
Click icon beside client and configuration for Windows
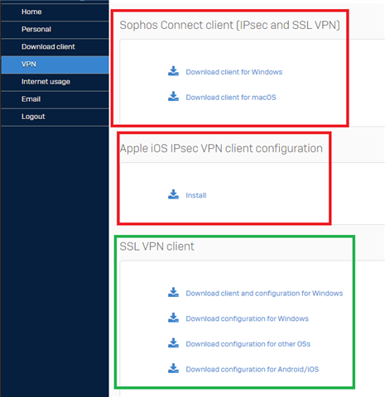point(173,292)
